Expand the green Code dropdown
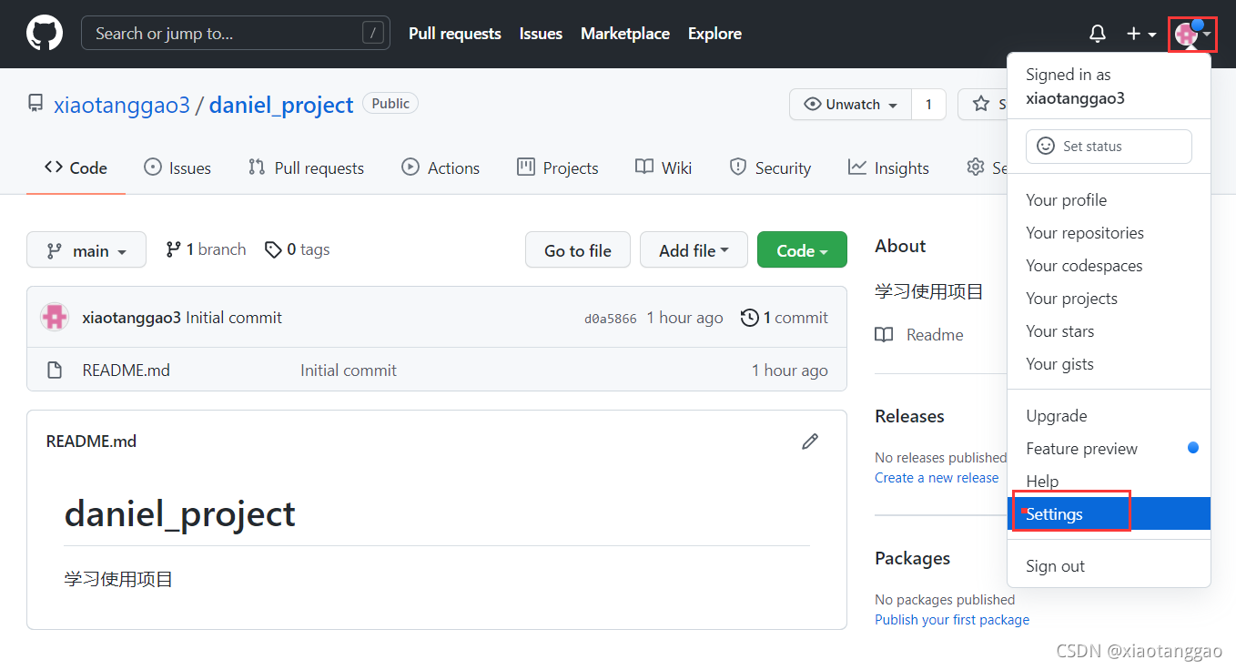The image size is (1236, 670). click(x=802, y=250)
